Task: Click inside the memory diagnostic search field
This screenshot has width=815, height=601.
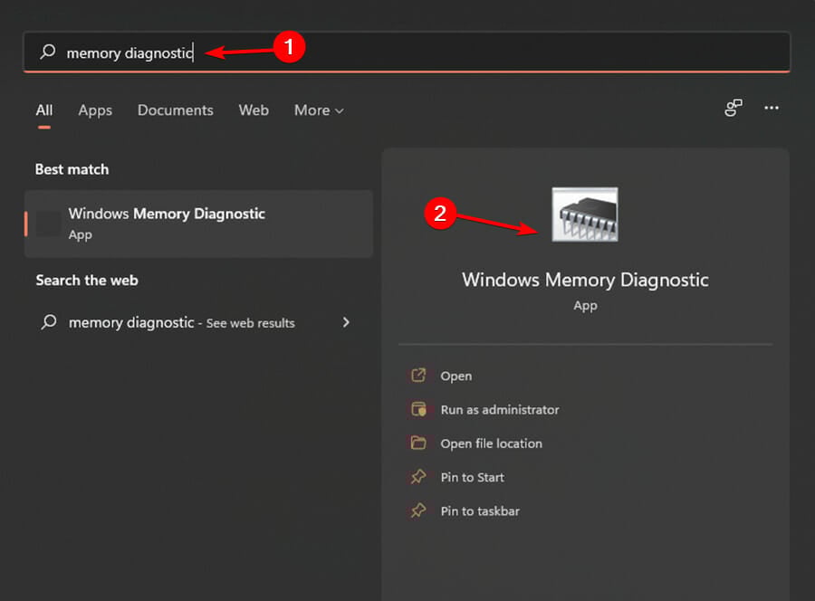Action: [407, 52]
